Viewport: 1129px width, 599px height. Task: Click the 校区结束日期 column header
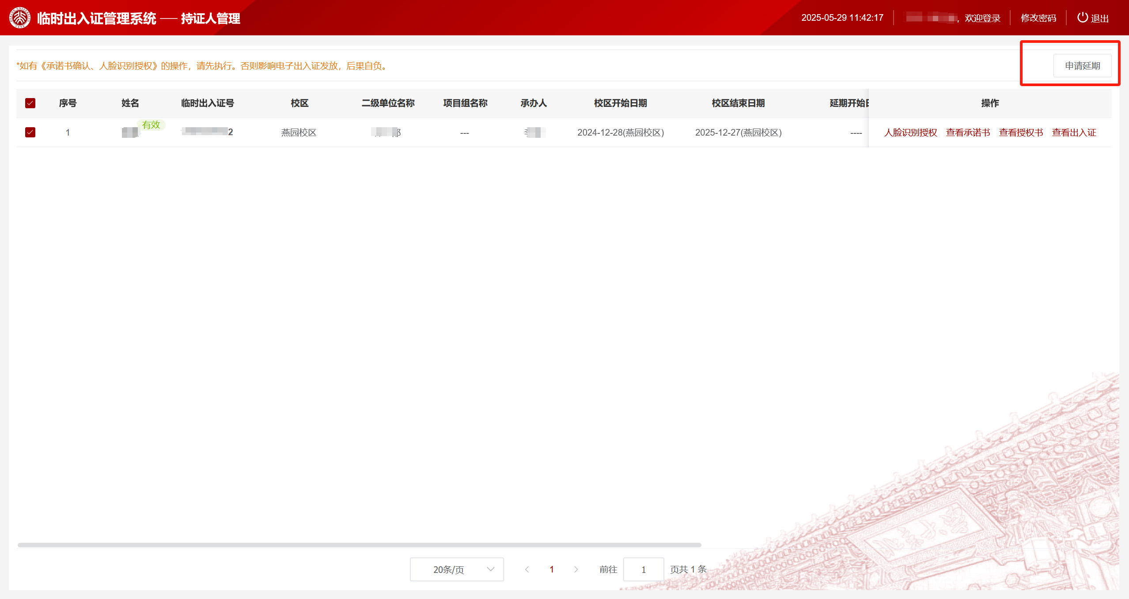pyautogui.click(x=738, y=103)
